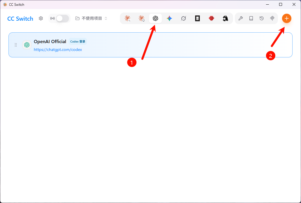Click the CC Switch blue title
The image size is (301, 203).
pyautogui.click(x=20, y=19)
